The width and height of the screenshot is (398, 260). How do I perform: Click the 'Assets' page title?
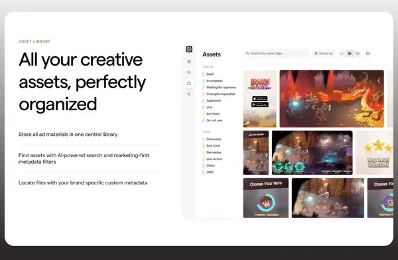(x=212, y=54)
